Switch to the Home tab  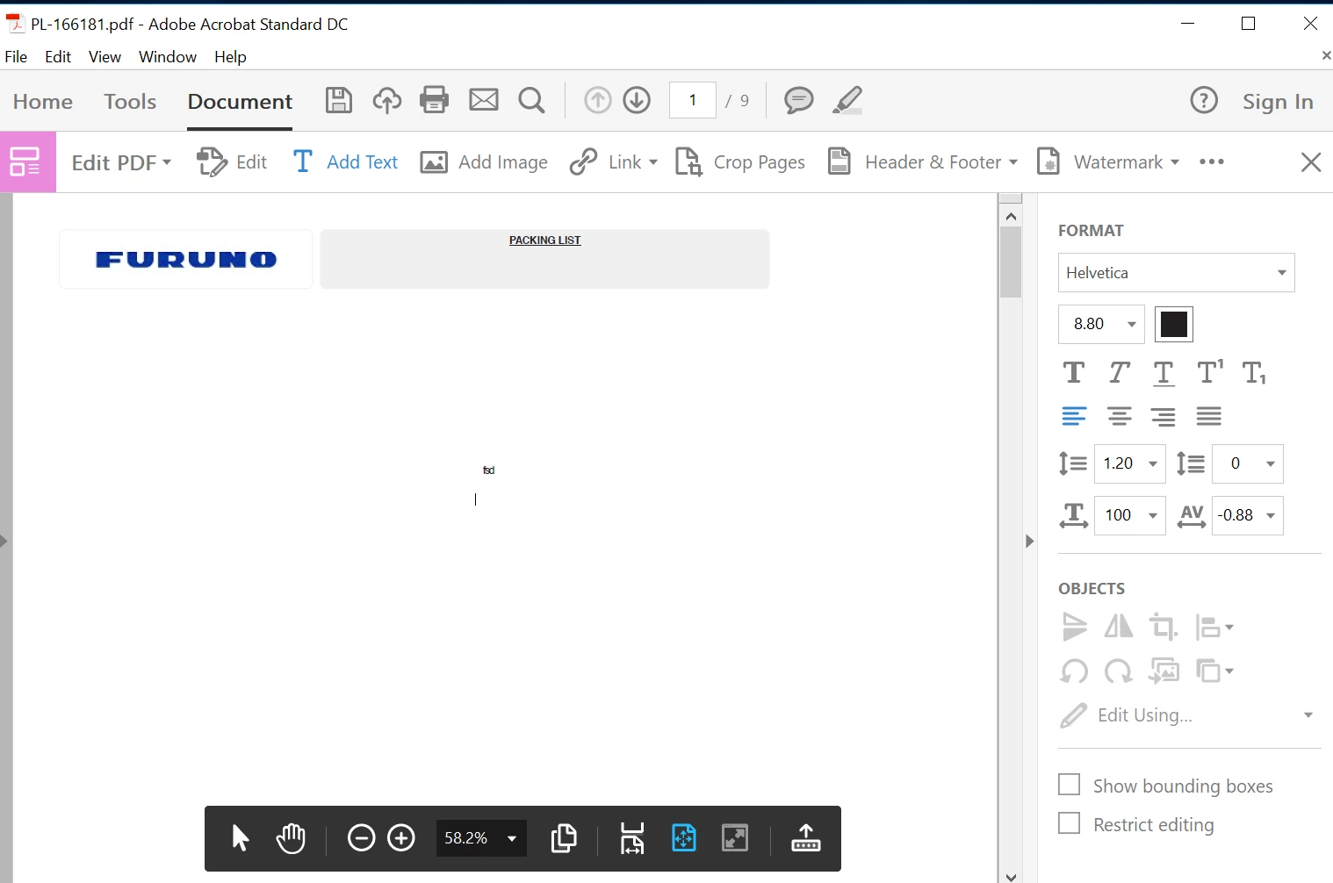pos(43,101)
